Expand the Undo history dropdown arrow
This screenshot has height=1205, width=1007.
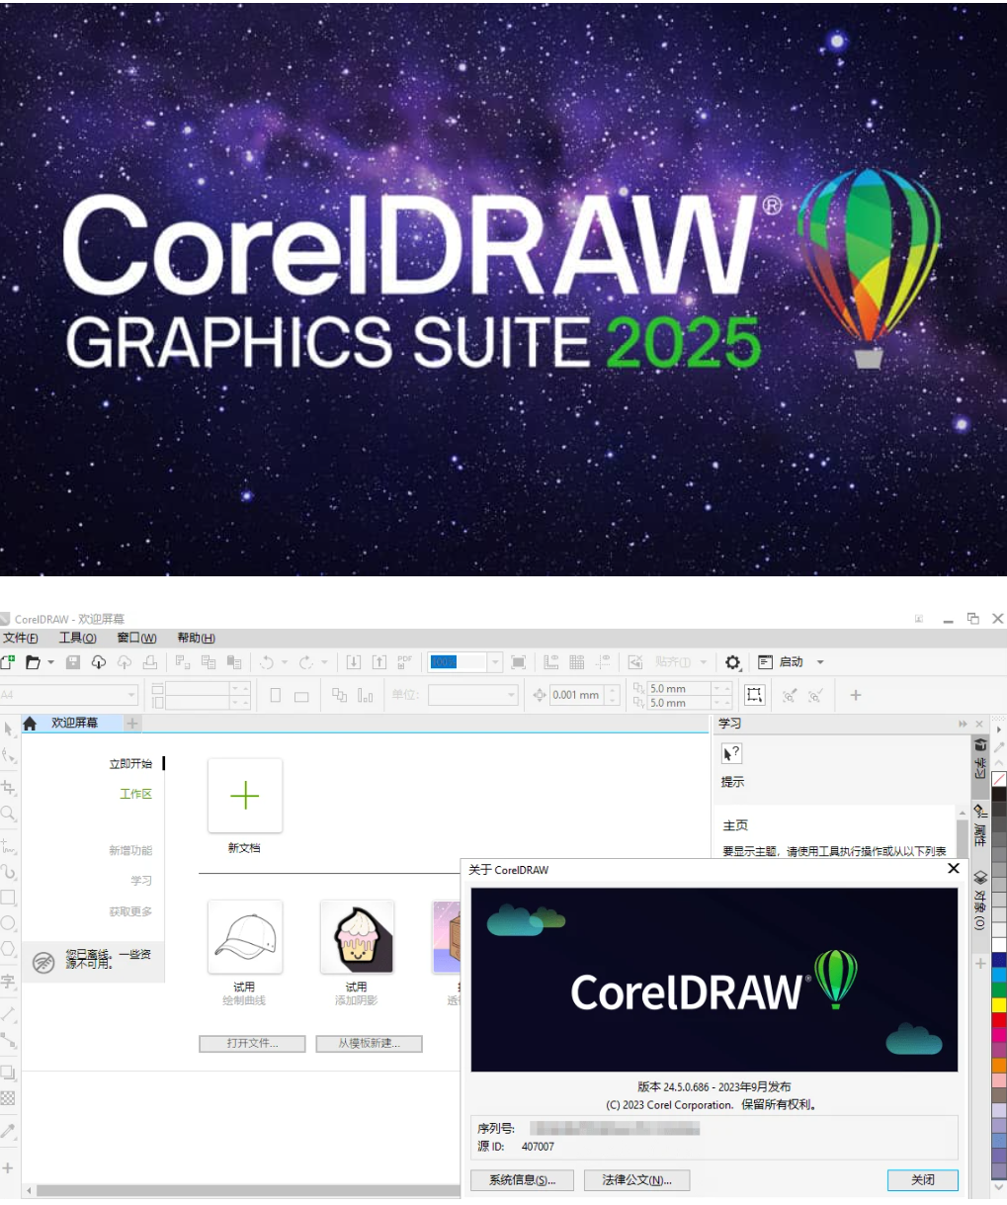coord(285,662)
